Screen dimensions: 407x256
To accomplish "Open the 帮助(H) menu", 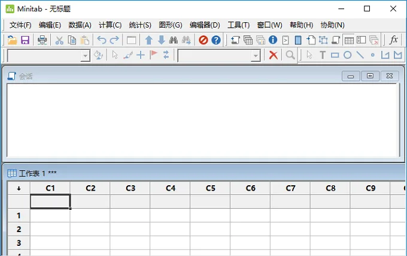I will pos(301,25).
